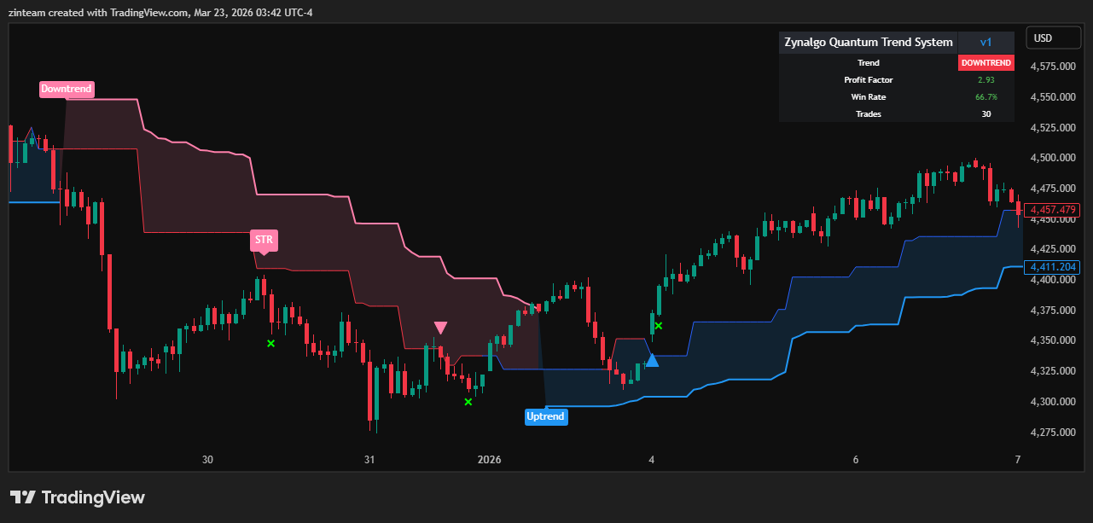Click the blue Uptrend chart label

click(x=545, y=416)
